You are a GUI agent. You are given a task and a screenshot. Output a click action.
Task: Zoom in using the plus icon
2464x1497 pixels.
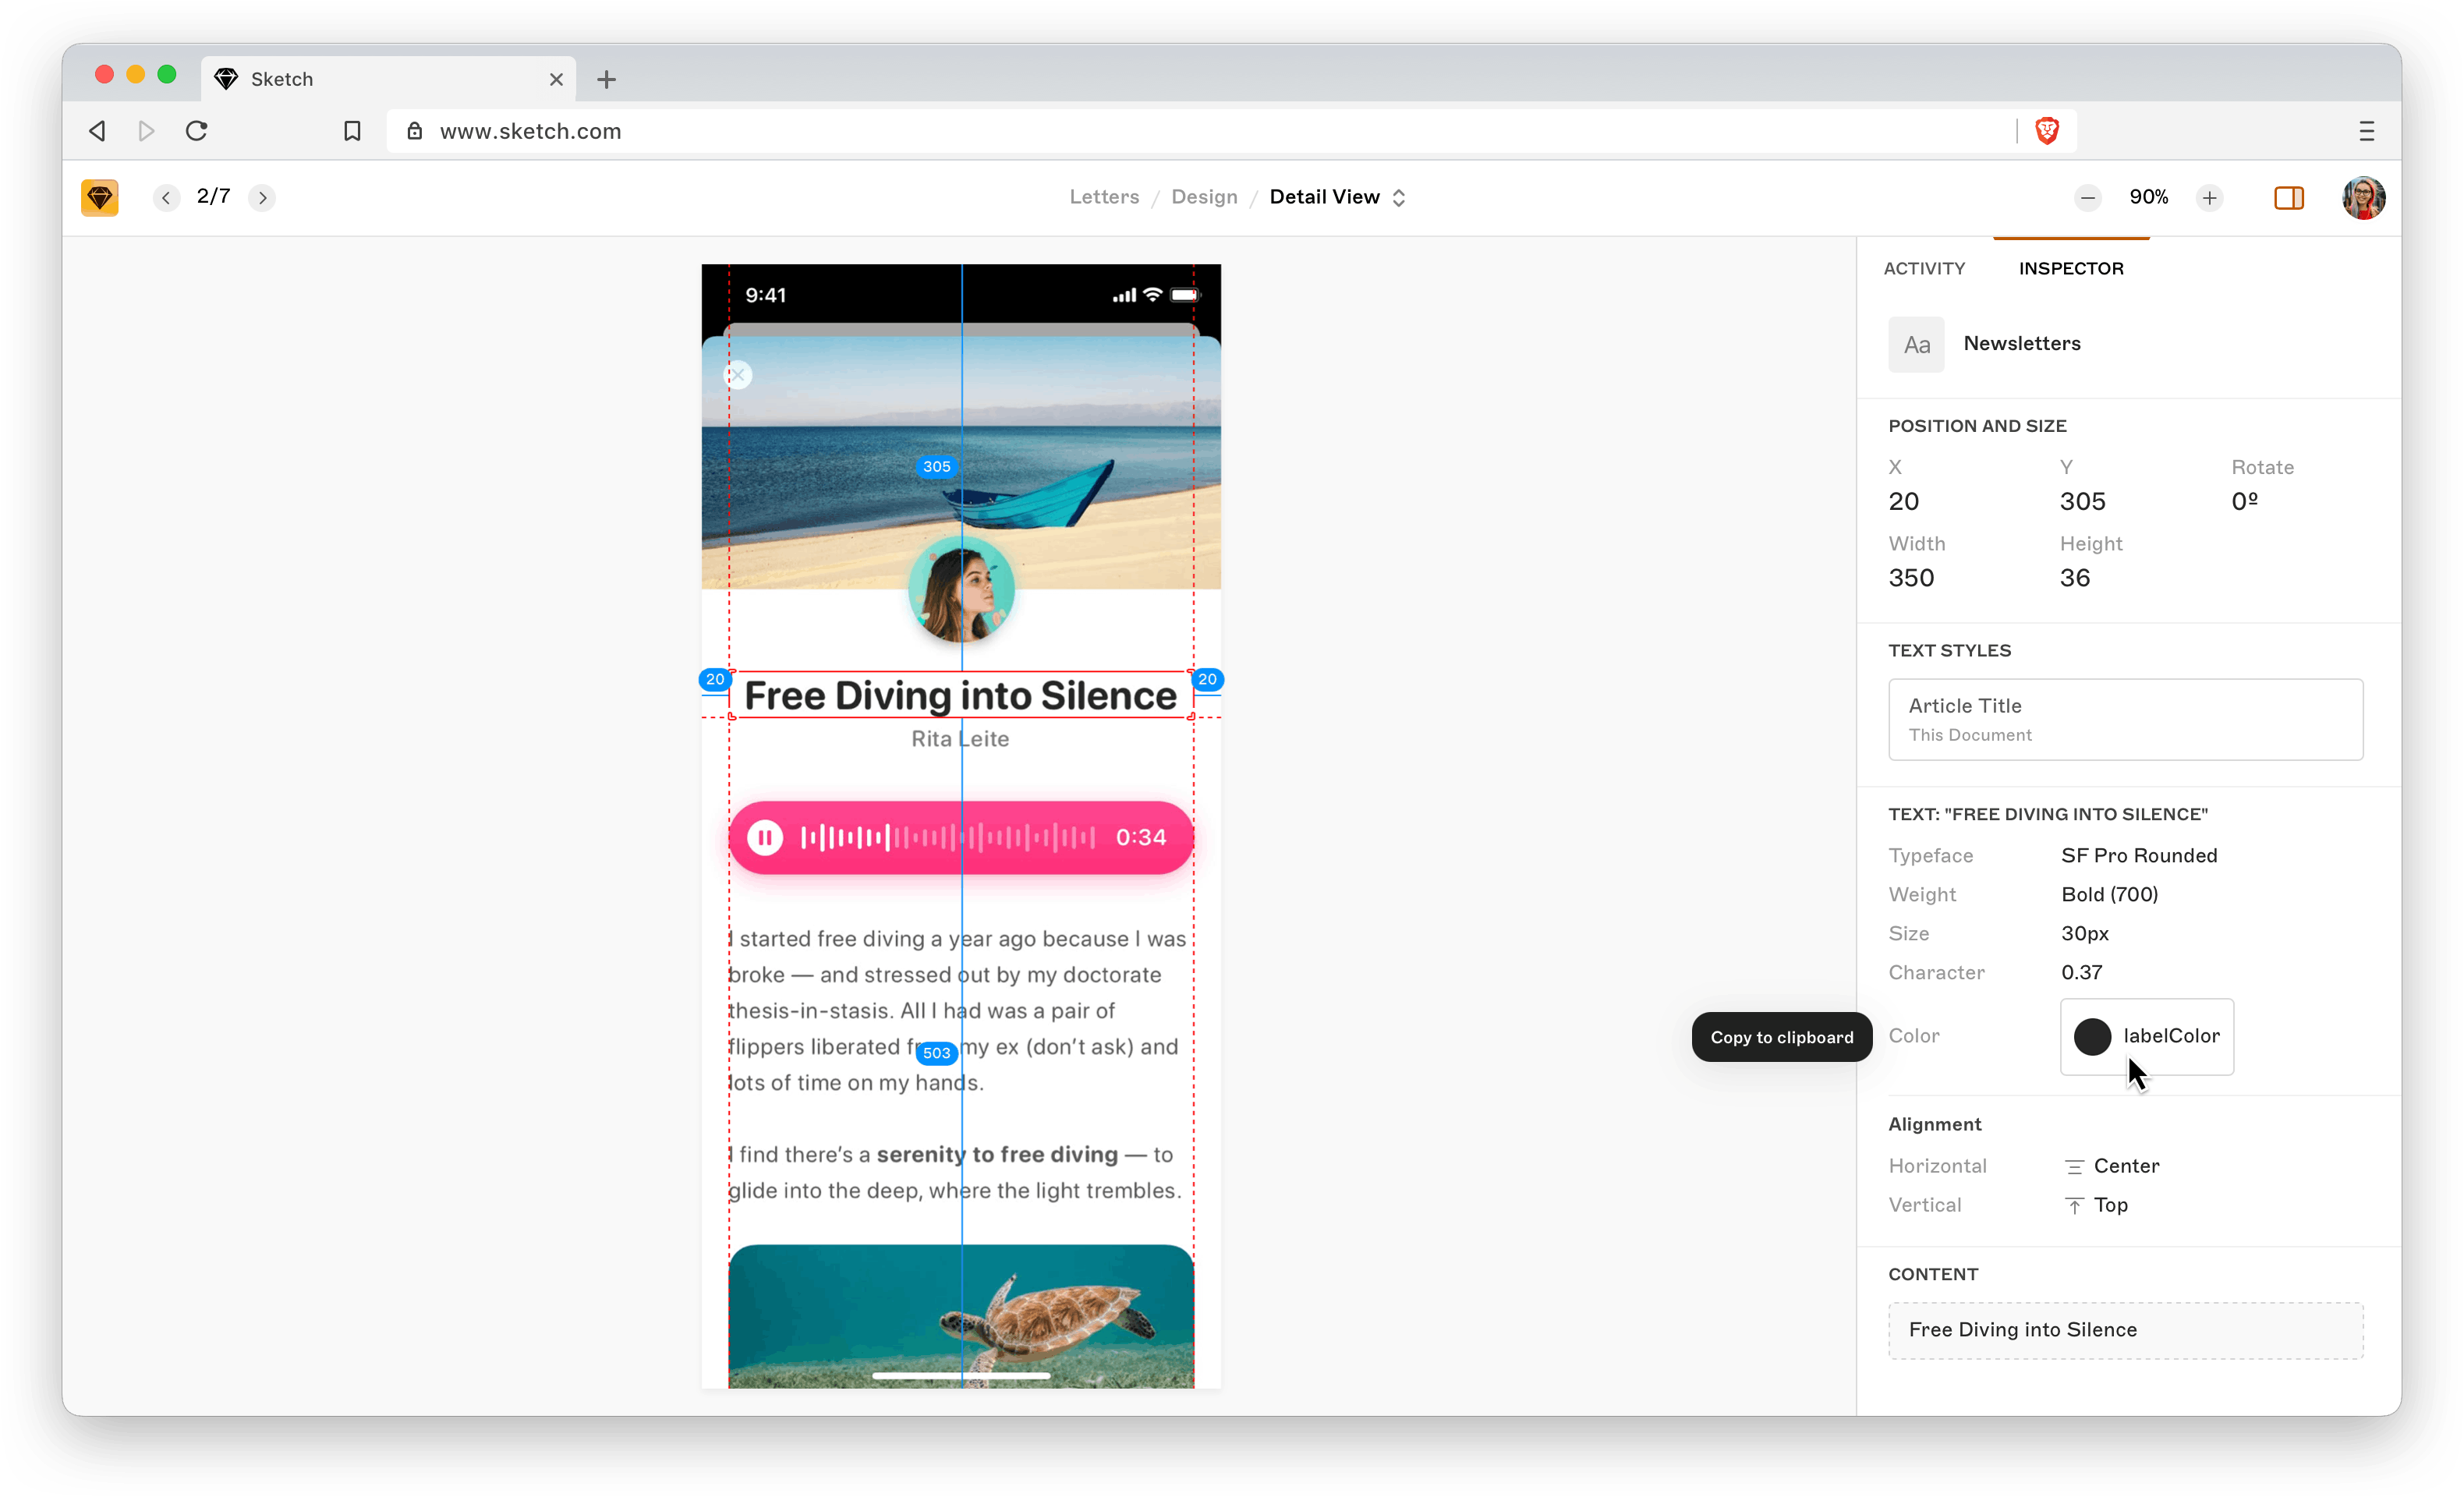point(2210,197)
